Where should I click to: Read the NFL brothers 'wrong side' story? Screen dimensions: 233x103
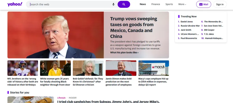(x=23, y=82)
